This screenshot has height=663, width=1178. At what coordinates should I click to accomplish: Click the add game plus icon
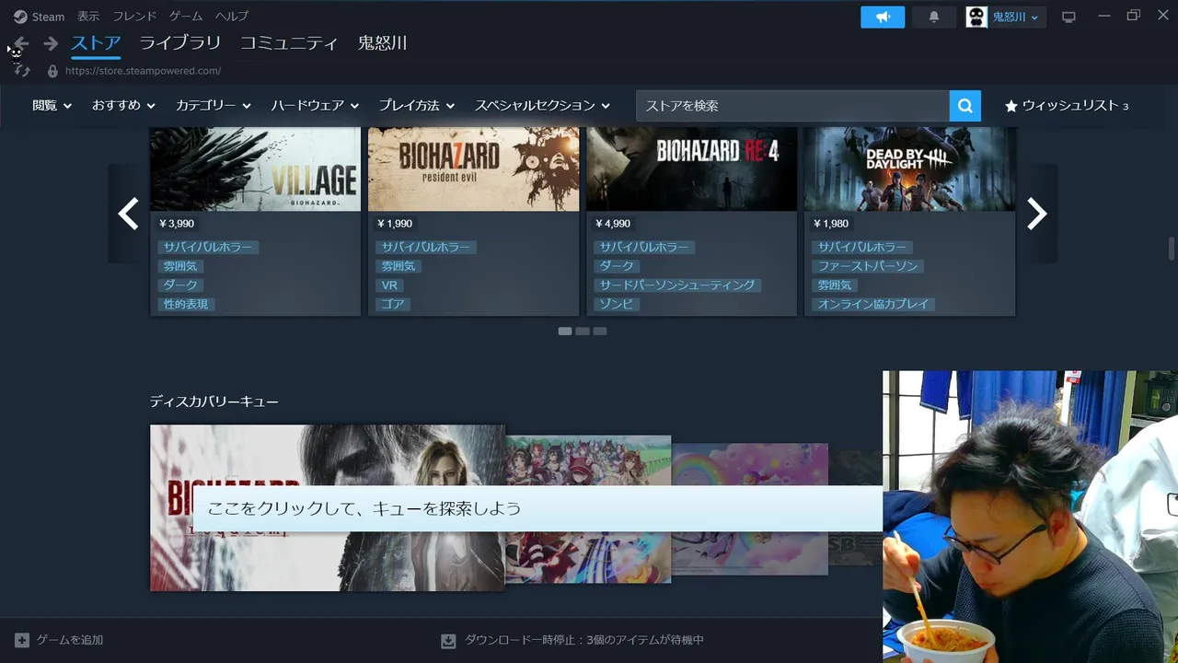pyautogui.click(x=22, y=640)
